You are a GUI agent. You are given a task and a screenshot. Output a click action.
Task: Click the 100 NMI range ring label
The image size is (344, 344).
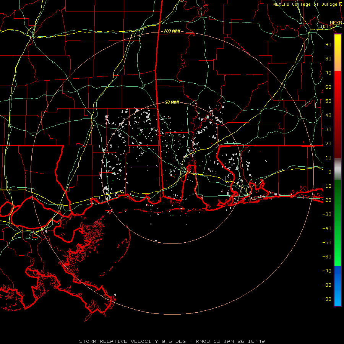point(172,31)
